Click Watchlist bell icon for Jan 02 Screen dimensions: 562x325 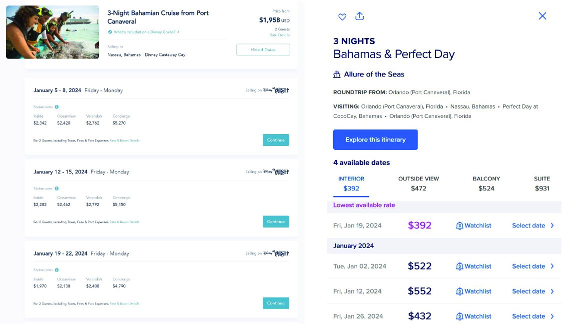coord(460,266)
